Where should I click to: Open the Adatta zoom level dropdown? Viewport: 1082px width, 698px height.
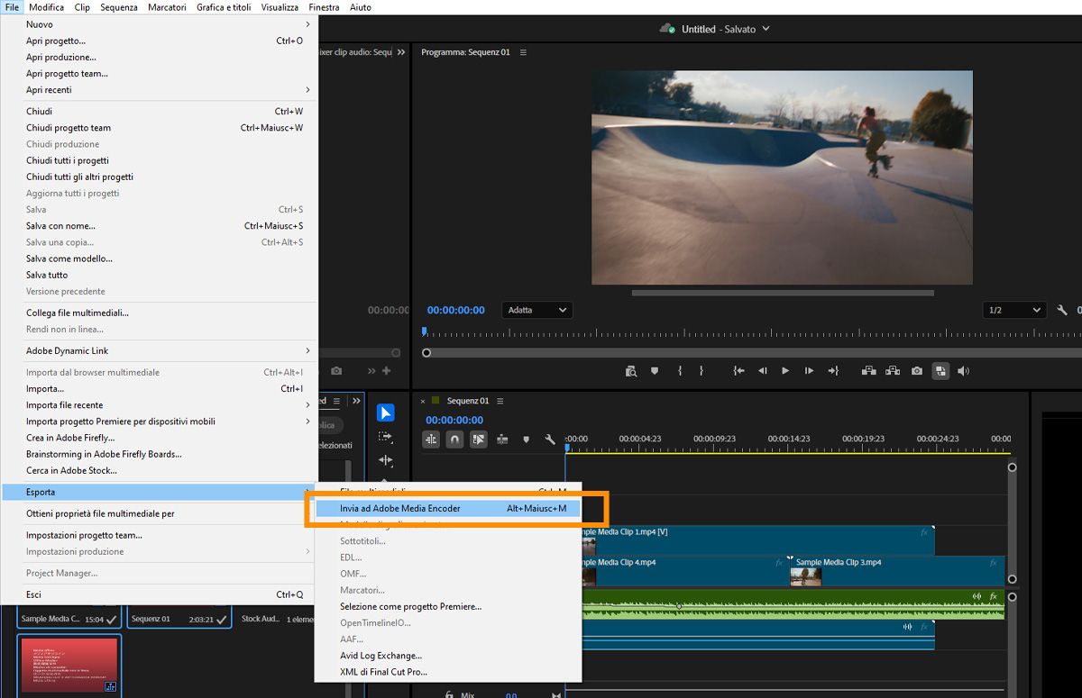point(537,310)
